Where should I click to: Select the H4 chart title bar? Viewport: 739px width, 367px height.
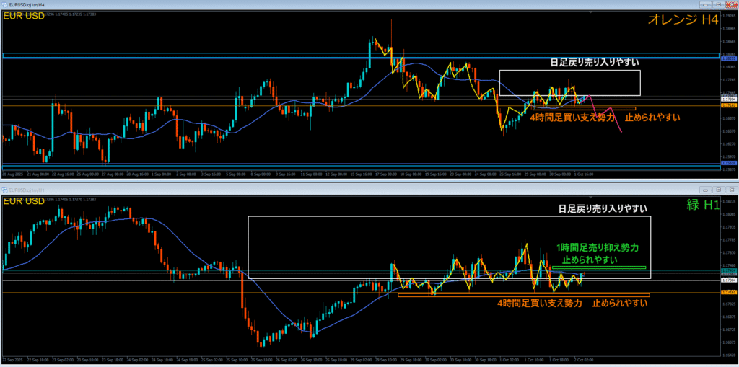pyautogui.click(x=289, y=5)
